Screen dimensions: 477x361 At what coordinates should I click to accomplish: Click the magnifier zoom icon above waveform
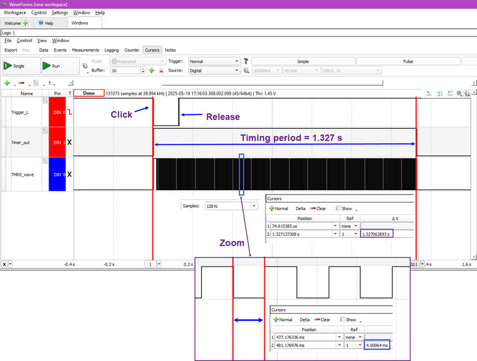[459, 93]
